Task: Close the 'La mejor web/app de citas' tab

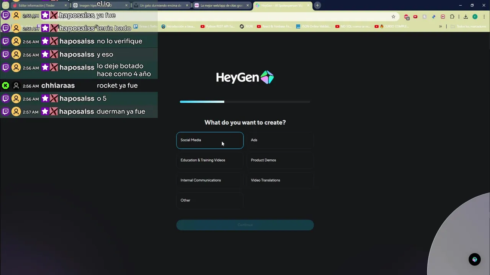Action: click(248, 6)
